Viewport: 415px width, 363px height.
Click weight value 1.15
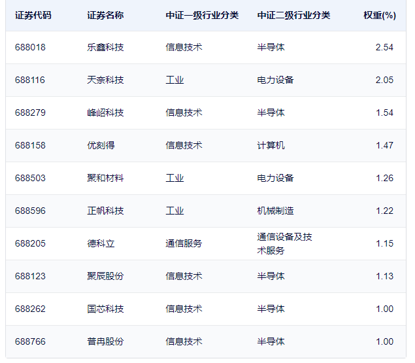click(385, 243)
